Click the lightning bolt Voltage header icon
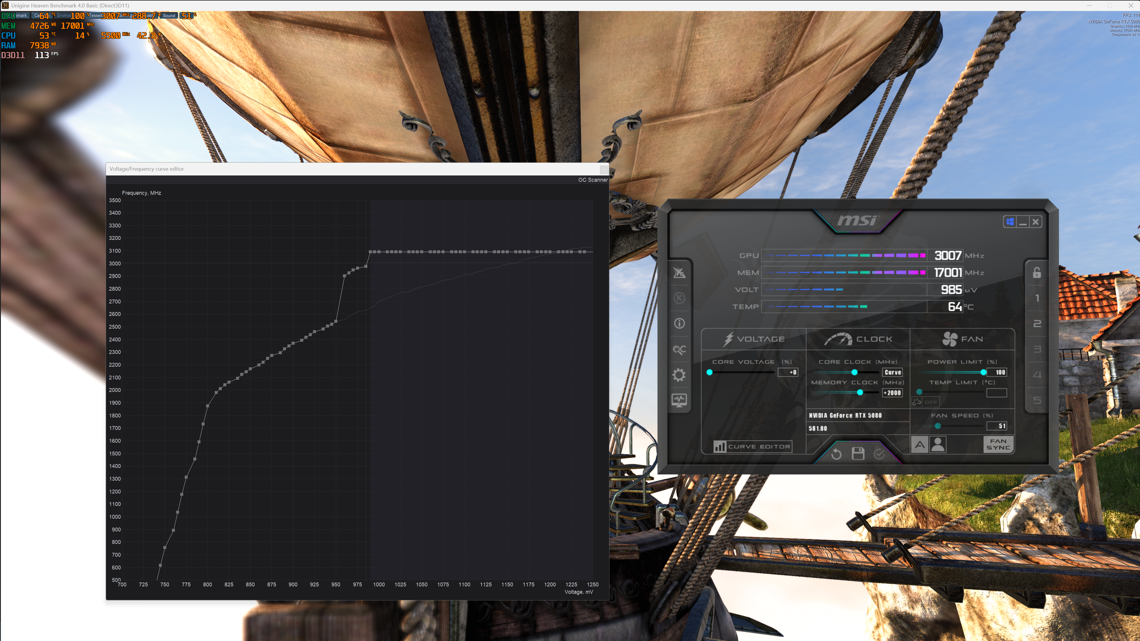 [728, 339]
